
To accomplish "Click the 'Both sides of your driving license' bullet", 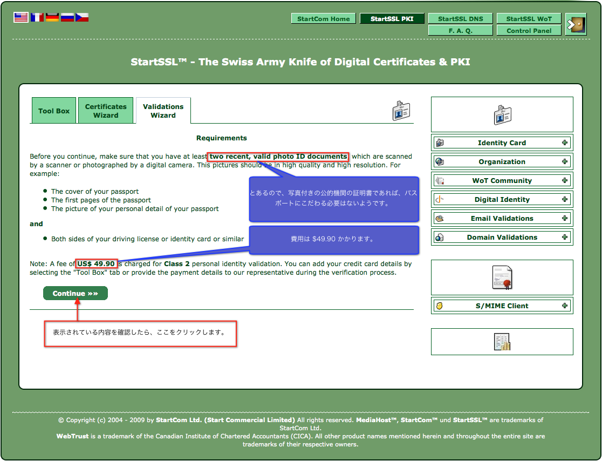I will point(147,239).
